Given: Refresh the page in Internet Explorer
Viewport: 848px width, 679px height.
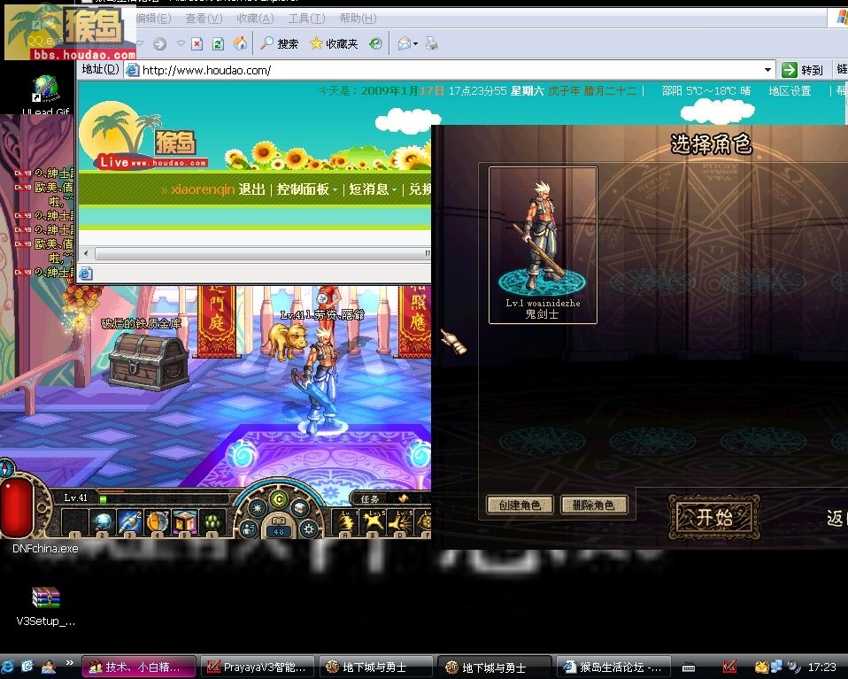Looking at the screenshot, I should pyautogui.click(x=218, y=44).
